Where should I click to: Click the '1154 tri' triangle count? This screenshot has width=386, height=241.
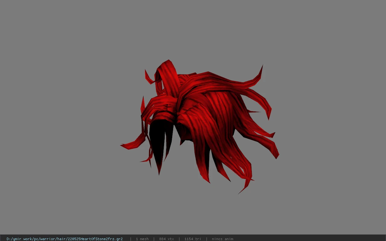(193, 239)
